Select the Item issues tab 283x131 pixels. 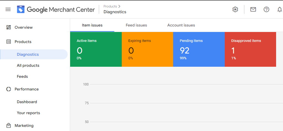click(x=92, y=25)
